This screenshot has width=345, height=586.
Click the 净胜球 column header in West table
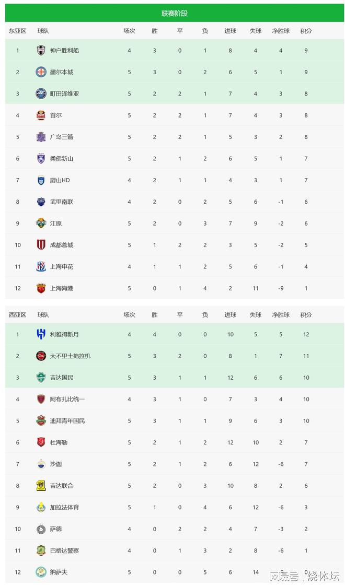coord(281,315)
